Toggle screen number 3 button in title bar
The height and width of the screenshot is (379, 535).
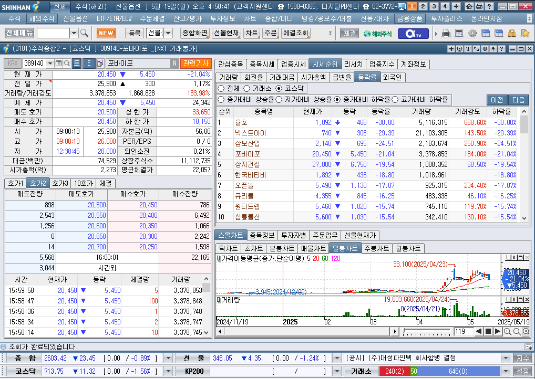434,6
